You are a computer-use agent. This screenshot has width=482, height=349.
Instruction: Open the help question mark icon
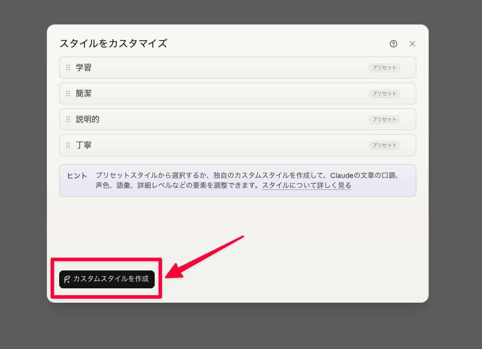(x=393, y=44)
